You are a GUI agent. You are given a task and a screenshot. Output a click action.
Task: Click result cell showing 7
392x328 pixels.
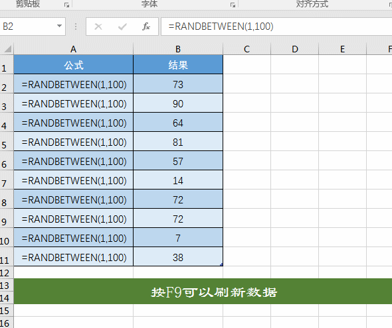(x=178, y=237)
